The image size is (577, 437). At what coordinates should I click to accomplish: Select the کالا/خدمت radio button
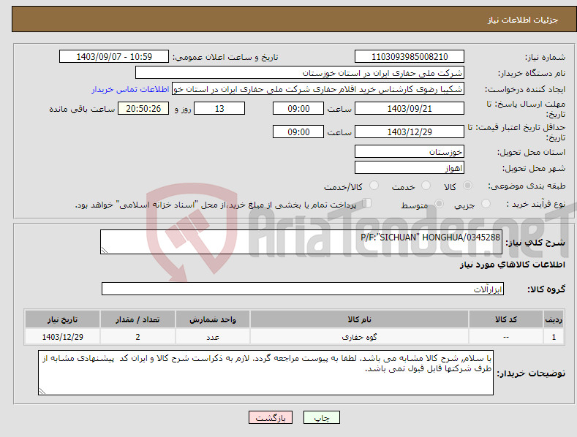[x=374, y=186]
